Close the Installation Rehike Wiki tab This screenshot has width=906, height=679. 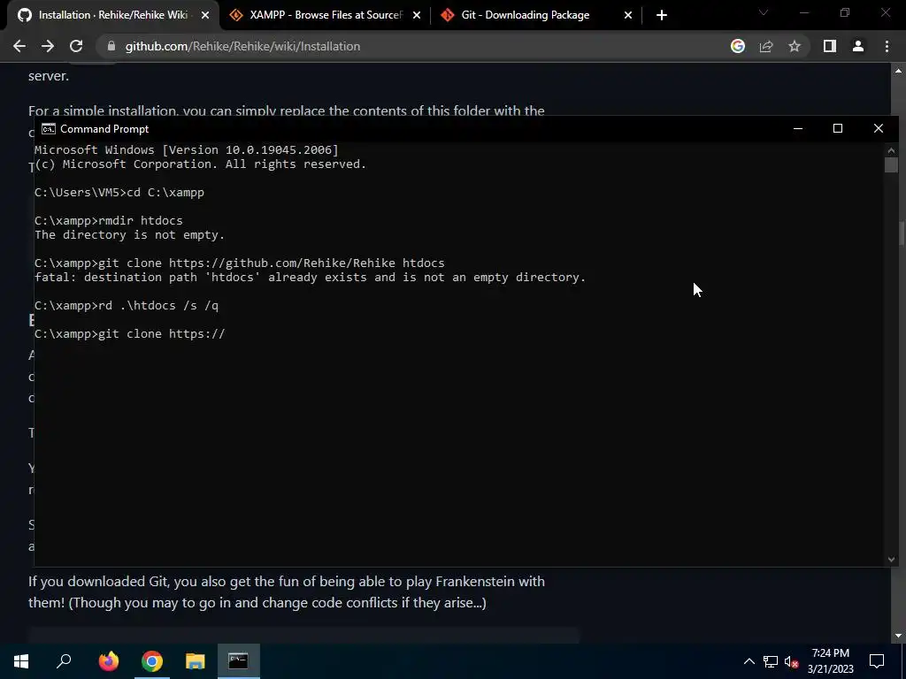pyautogui.click(x=205, y=15)
